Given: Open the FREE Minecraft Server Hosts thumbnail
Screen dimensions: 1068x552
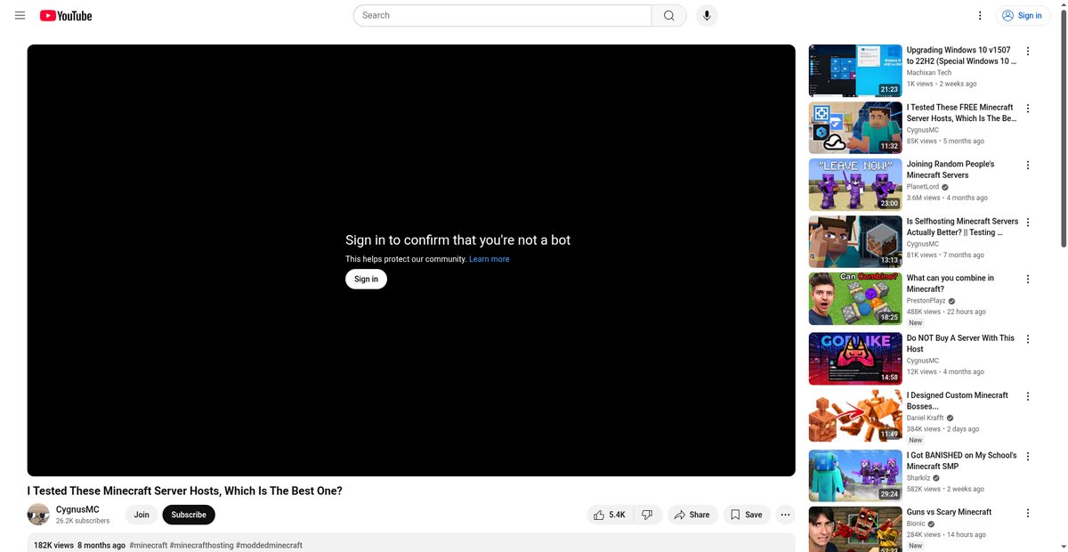Looking at the screenshot, I should (x=855, y=127).
